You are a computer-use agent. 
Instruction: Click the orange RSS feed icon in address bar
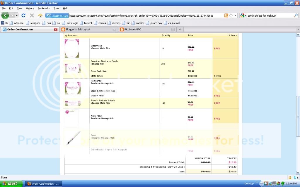click(x=226, y=15)
